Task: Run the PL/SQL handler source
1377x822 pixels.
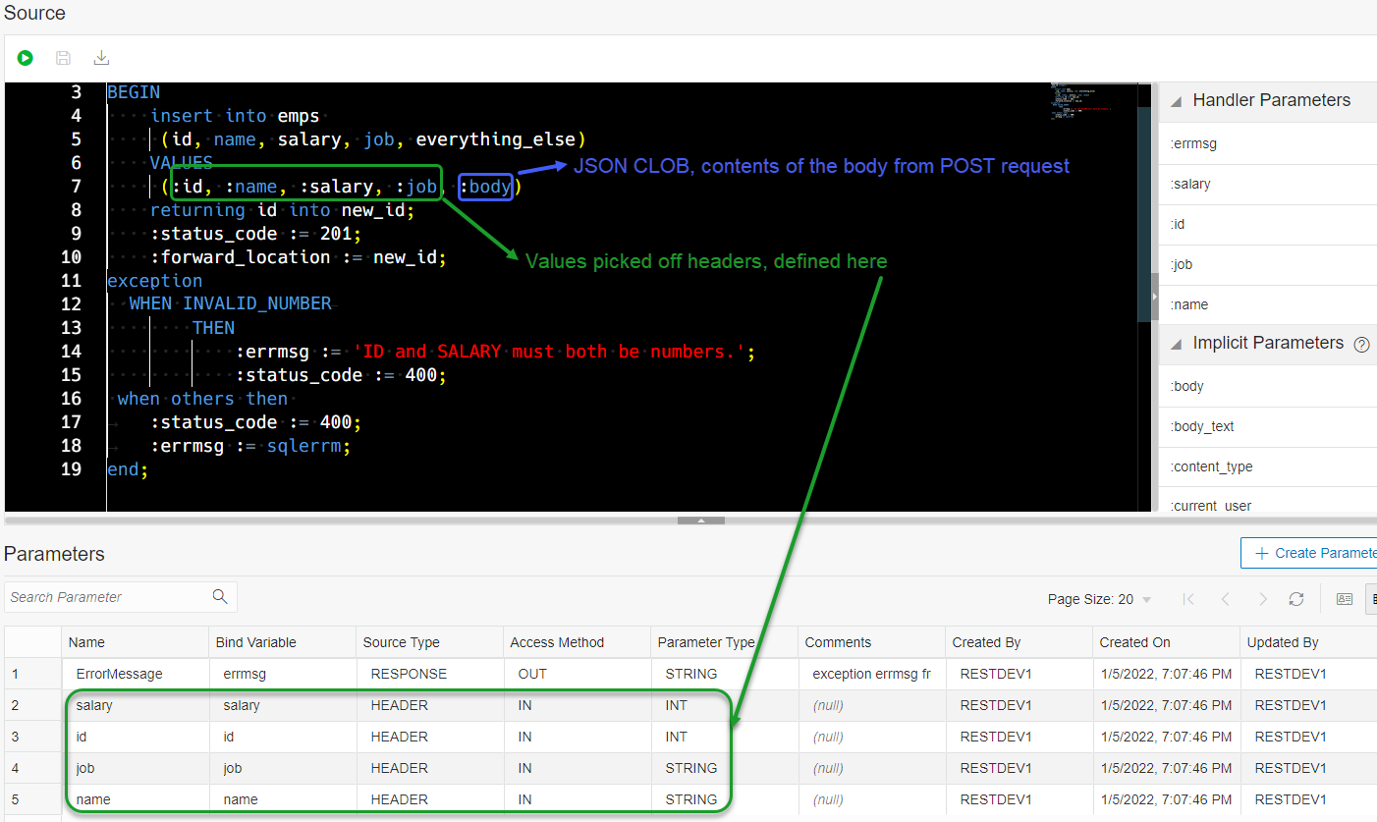Action: coord(25,57)
